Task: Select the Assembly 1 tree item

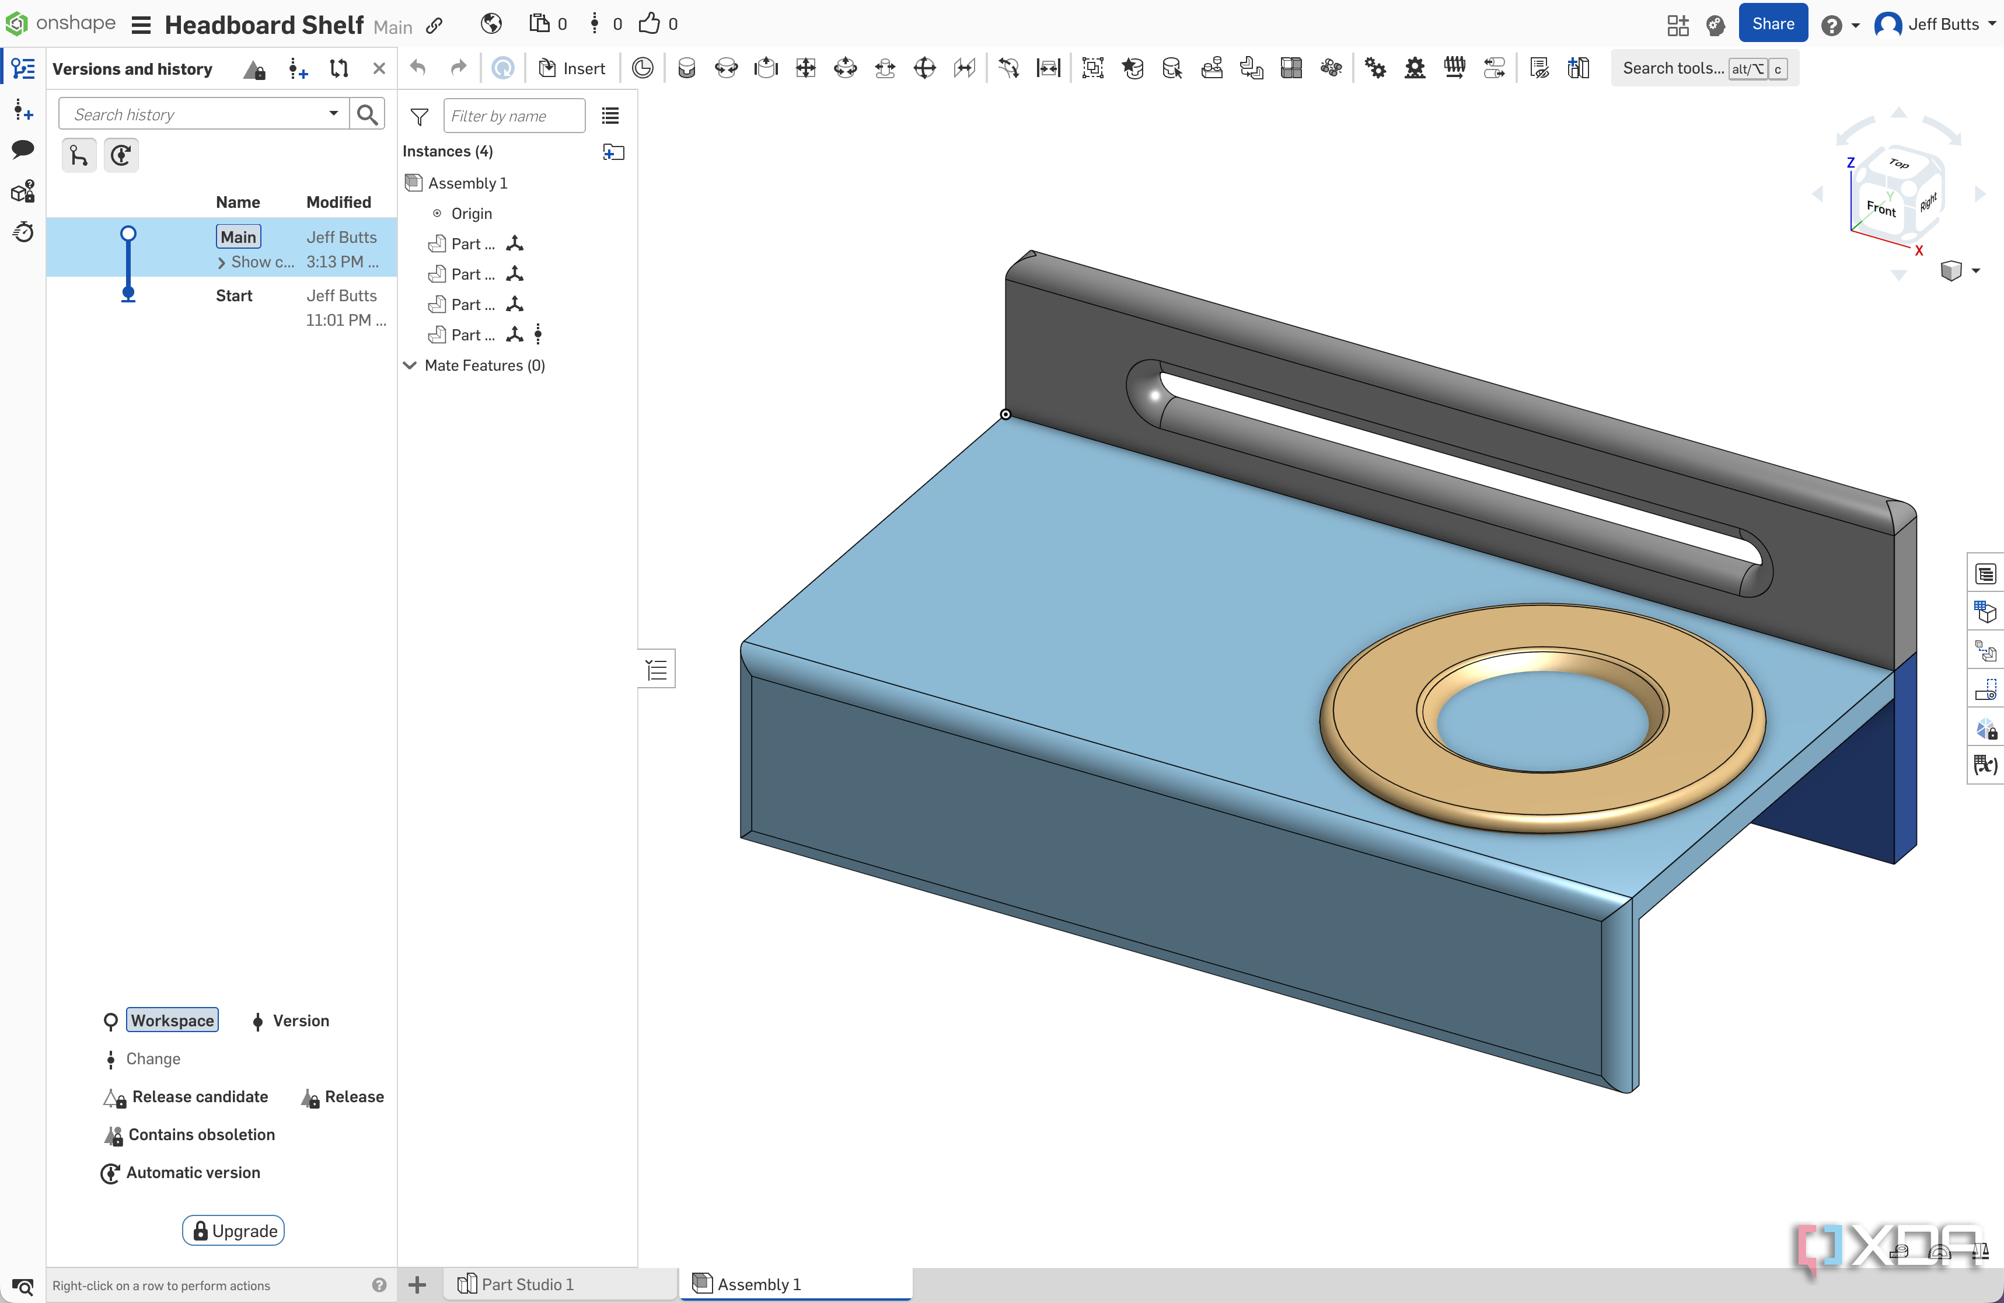Action: click(468, 183)
